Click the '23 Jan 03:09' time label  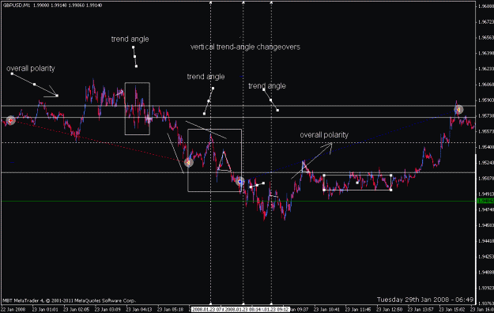click(107, 310)
